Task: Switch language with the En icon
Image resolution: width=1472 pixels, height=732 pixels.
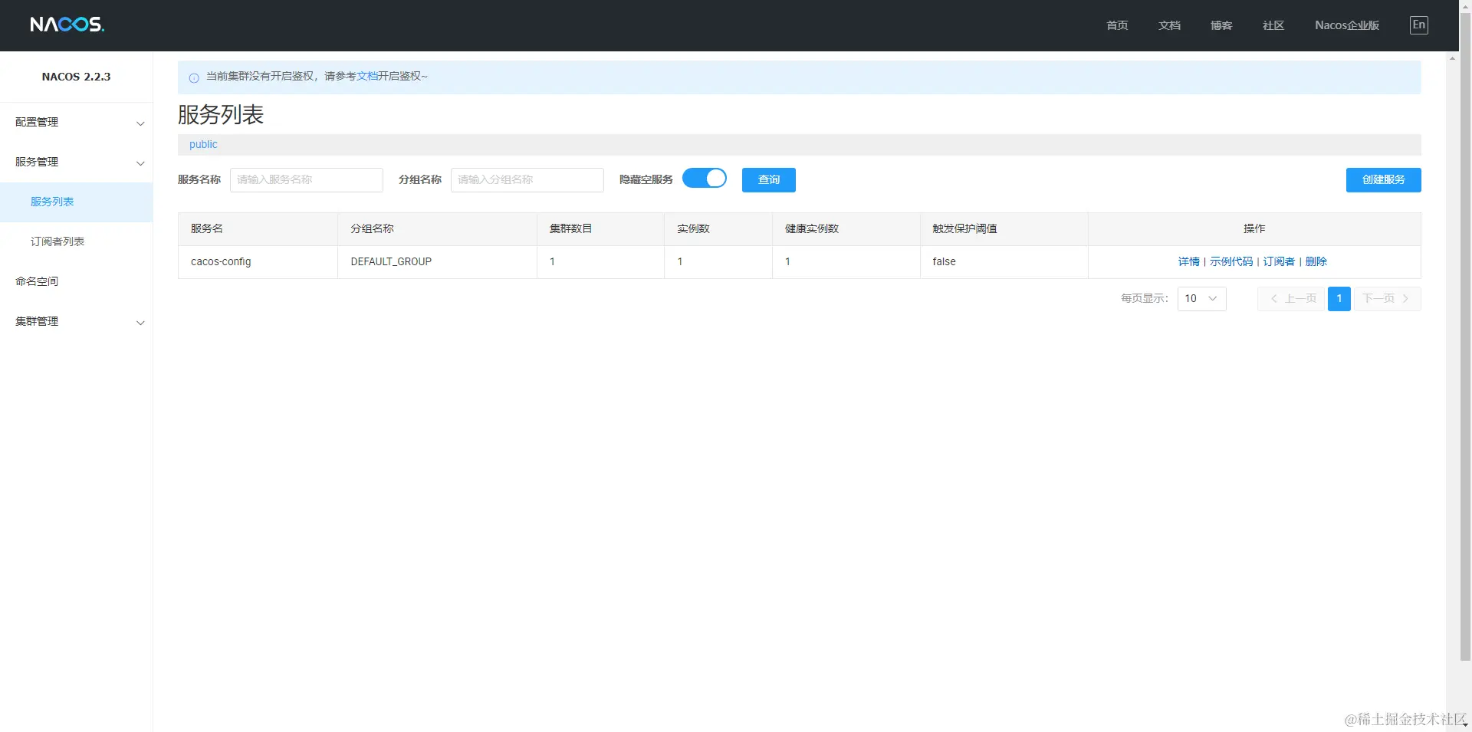Action: pyautogui.click(x=1419, y=25)
